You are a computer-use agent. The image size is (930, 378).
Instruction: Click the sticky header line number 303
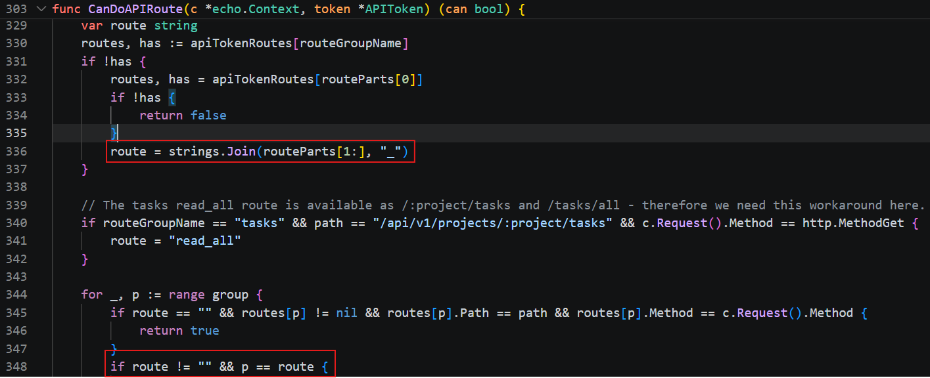(x=17, y=10)
